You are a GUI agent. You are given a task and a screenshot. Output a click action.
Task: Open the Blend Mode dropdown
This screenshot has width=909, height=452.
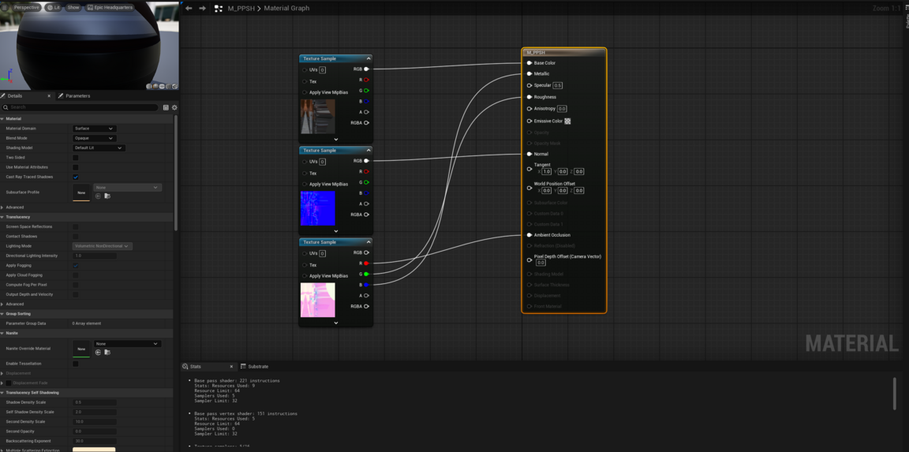[x=94, y=138]
